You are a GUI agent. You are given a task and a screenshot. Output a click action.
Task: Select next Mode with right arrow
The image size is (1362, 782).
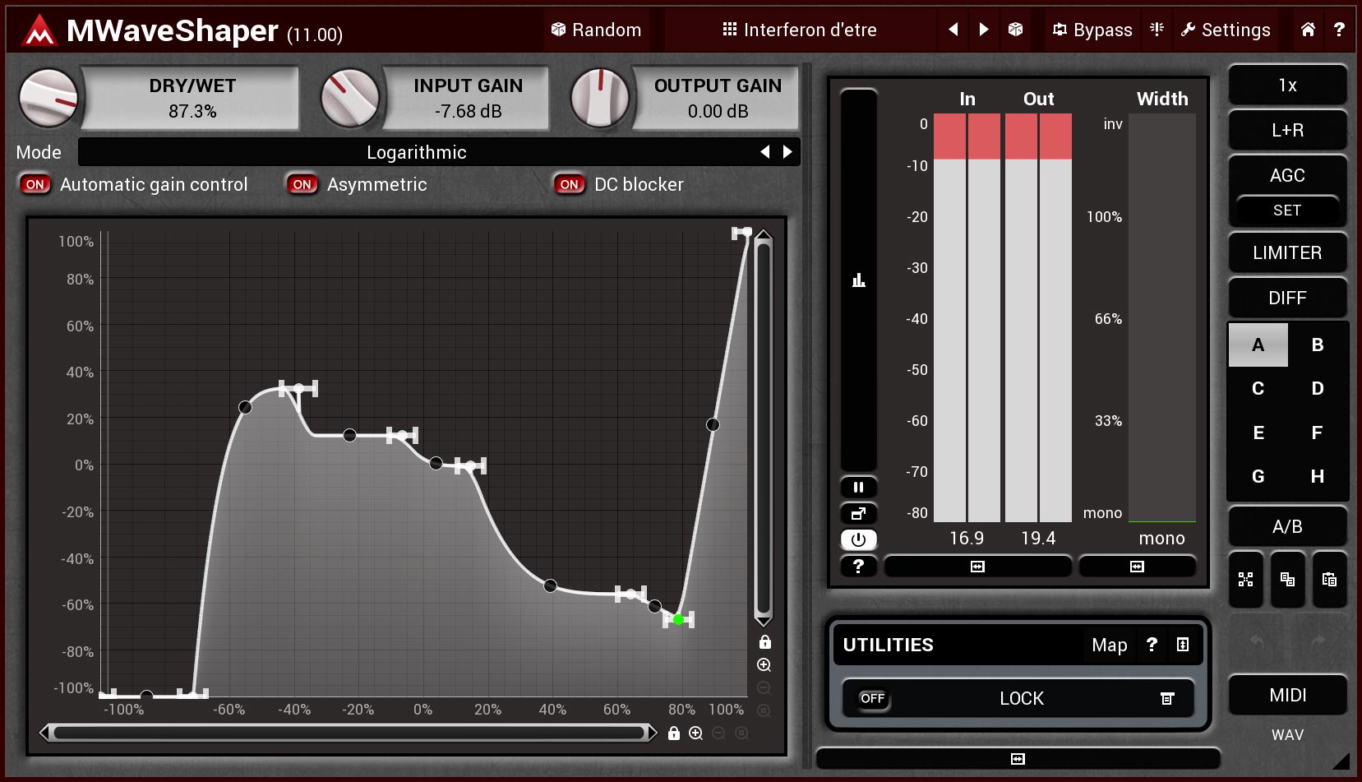click(x=787, y=152)
